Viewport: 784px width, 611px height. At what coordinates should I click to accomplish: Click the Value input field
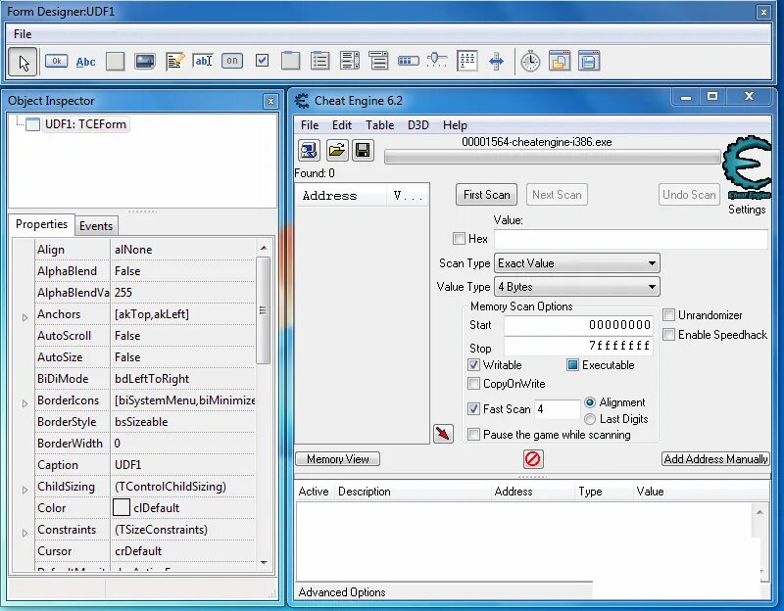[631, 239]
